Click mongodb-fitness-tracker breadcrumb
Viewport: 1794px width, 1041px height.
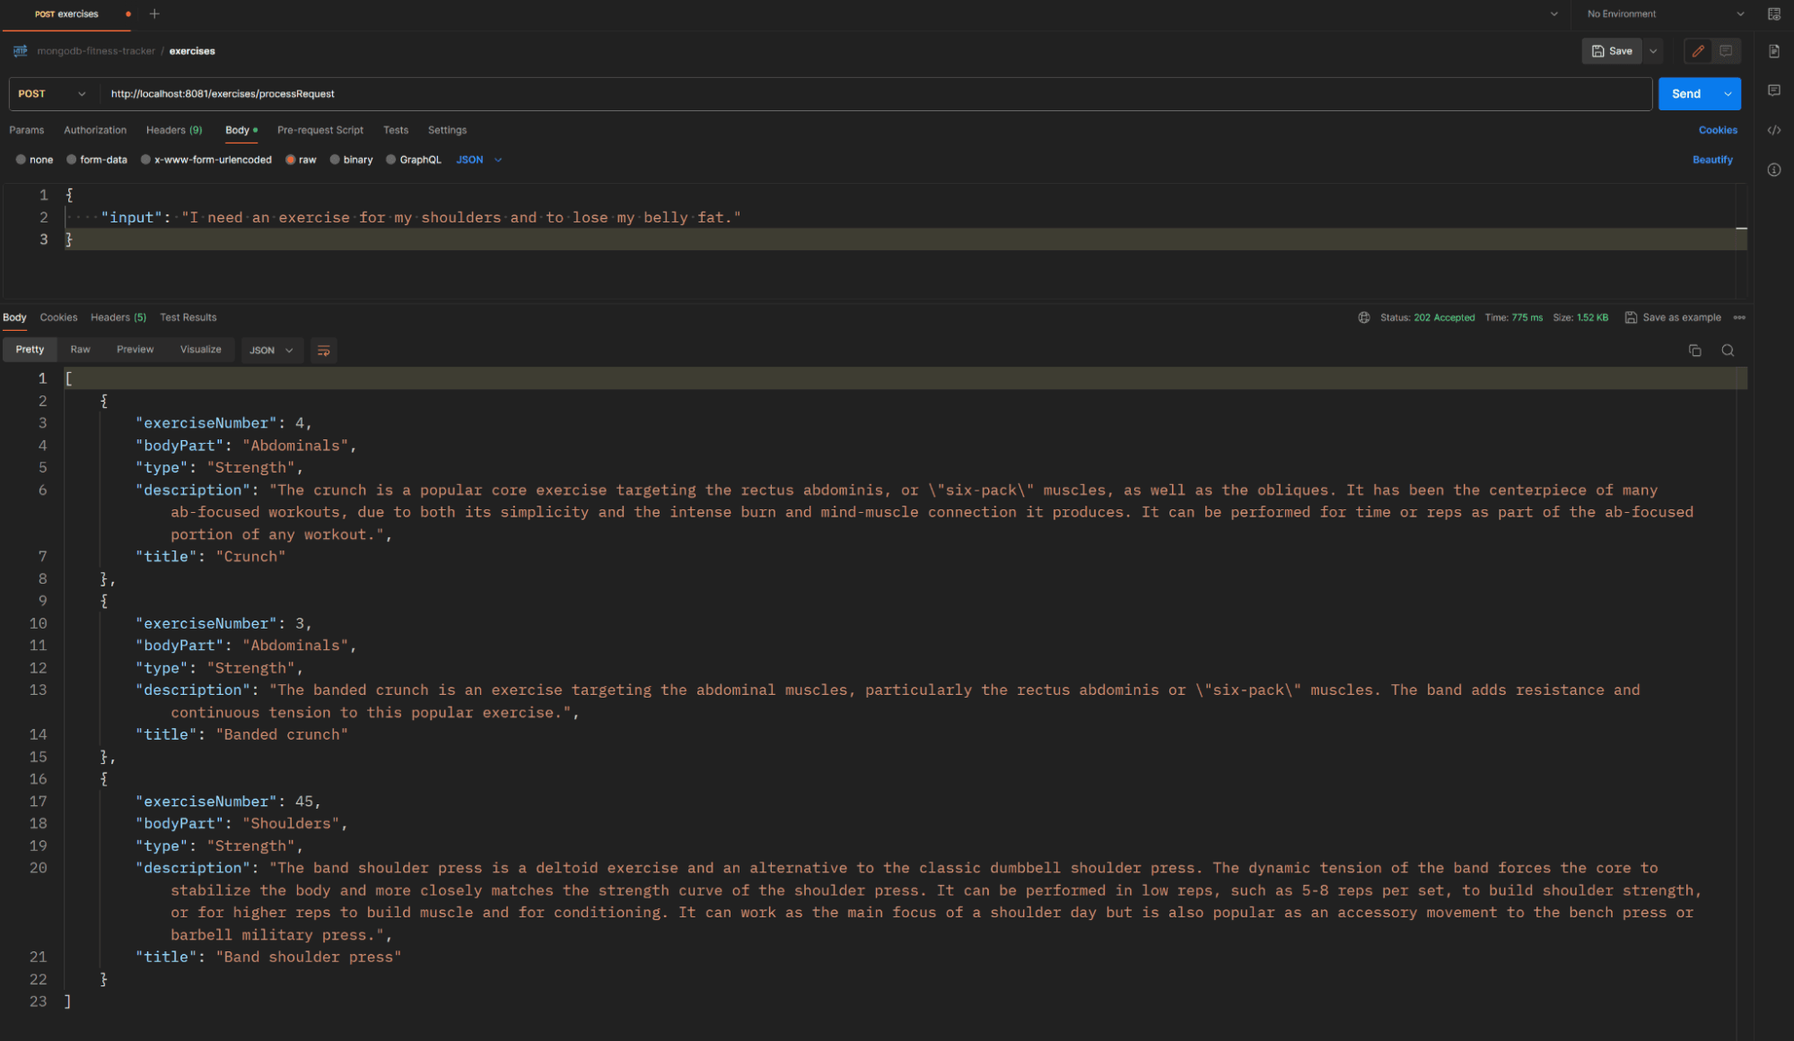(x=96, y=51)
